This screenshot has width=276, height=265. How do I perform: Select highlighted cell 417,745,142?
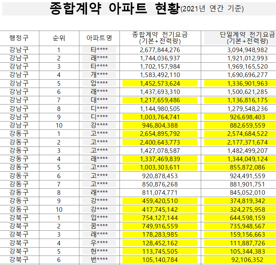pyautogui.click(x=160, y=210)
